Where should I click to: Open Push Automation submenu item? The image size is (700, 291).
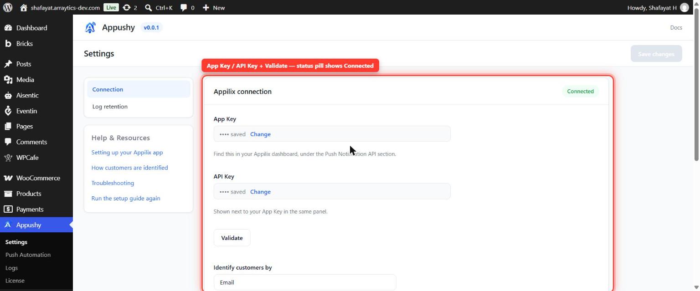coord(28,255)
